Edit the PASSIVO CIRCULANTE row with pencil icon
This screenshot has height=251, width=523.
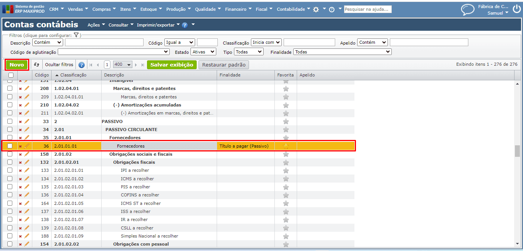coord(27,130)
